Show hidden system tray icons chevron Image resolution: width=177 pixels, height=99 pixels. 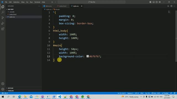[x=141, y=97]
